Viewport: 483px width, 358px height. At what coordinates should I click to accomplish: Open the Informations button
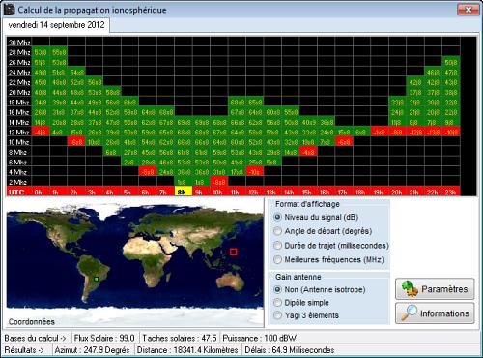coord(435,313)
